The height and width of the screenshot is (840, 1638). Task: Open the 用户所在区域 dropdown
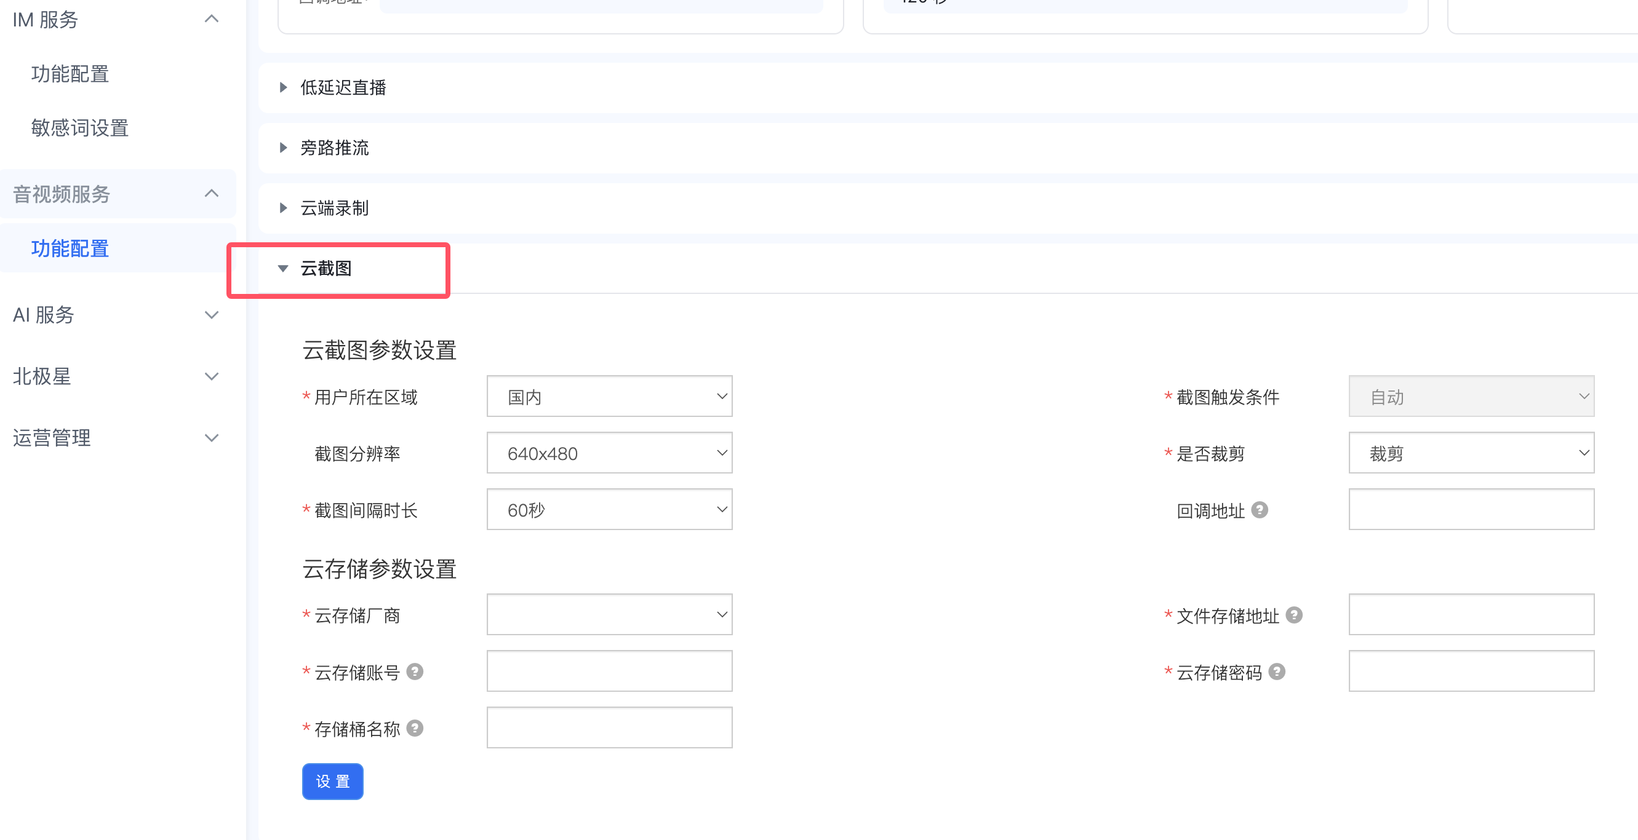(x=609, y=396)
